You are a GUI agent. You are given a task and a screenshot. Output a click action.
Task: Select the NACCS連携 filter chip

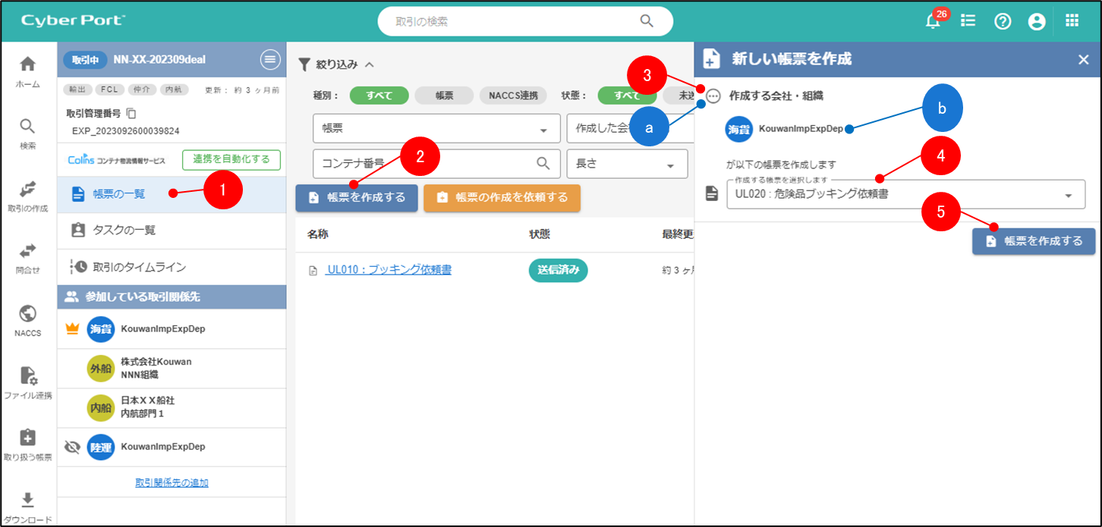pyautogui.click(x=513, y=96)
